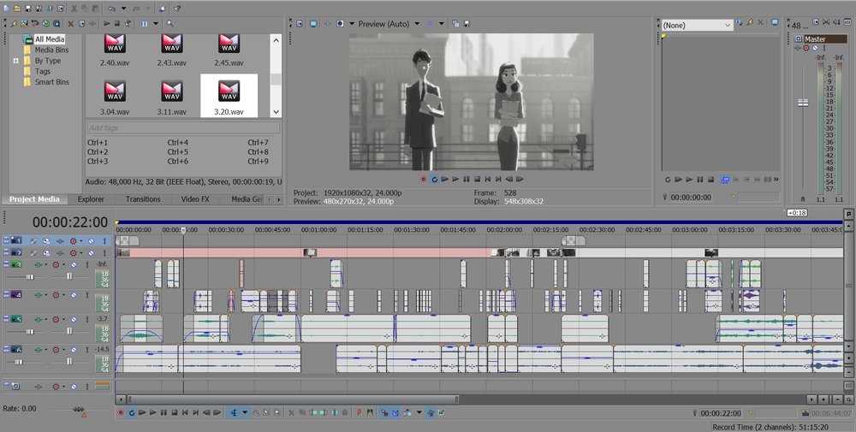
Task: Pause playback under the video preview
Action: pyautogui.click(x=467, y=179)
